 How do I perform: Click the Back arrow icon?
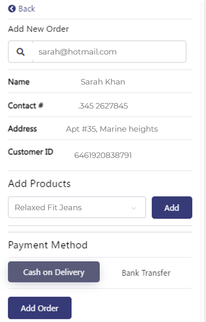tap(12, 9)
